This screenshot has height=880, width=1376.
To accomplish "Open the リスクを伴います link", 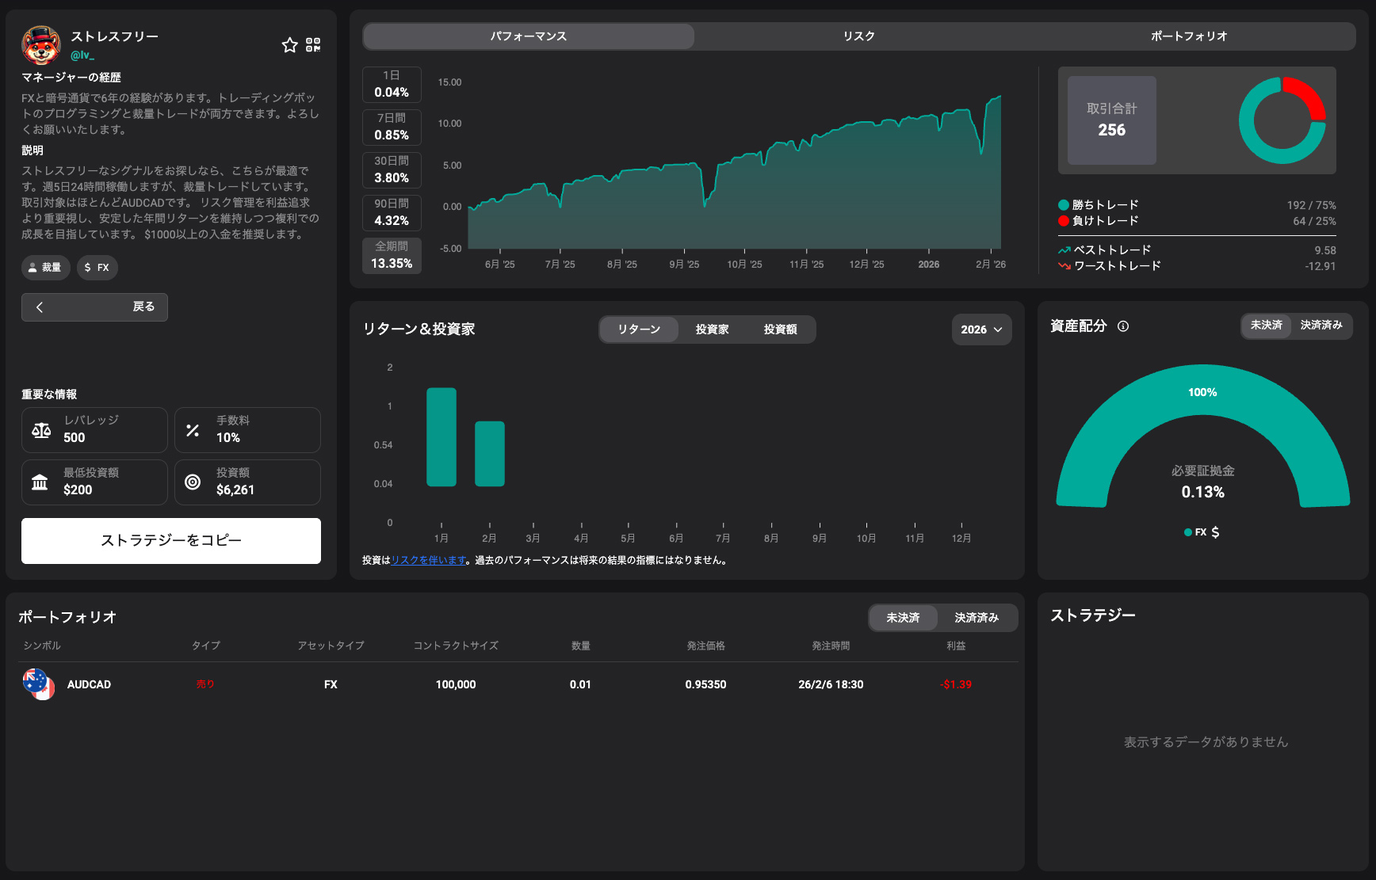I will pos(429,561).
